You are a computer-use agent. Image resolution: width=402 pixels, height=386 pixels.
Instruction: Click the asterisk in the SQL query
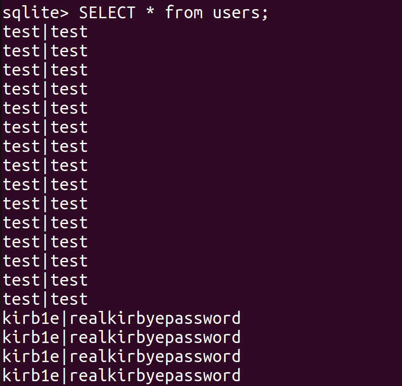click(x=150, y=13)
